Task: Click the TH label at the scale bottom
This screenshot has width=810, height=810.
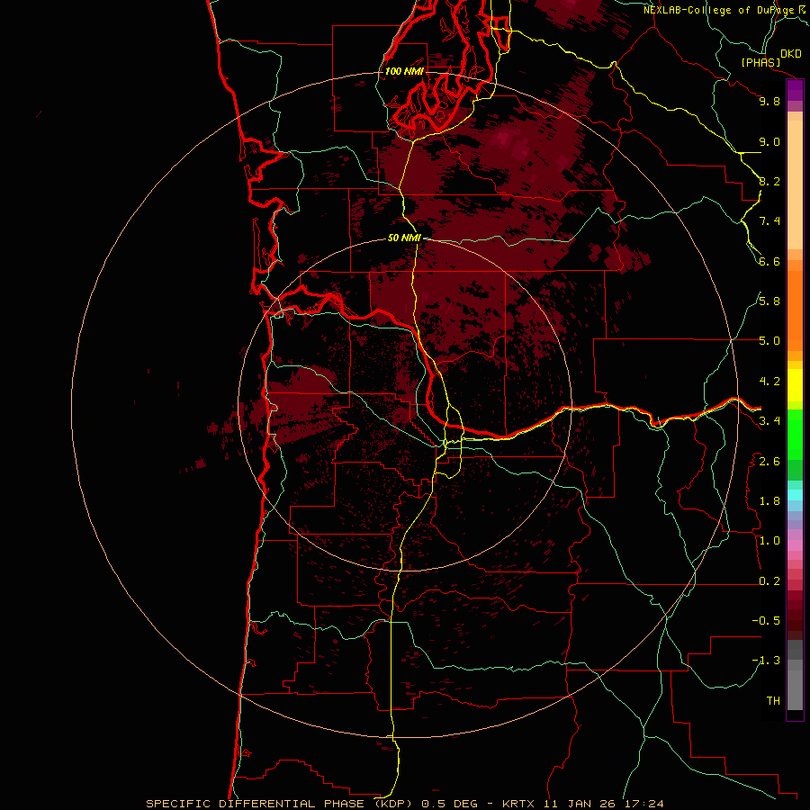Action: coord(773,701)
